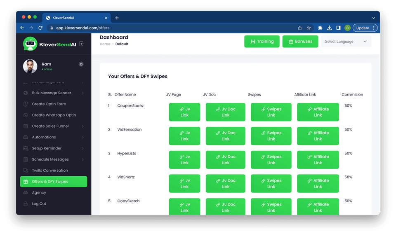This screenshot has height=236, width=396.
Task: Click Ram's profile avatar
Action: tap(30, 66)
